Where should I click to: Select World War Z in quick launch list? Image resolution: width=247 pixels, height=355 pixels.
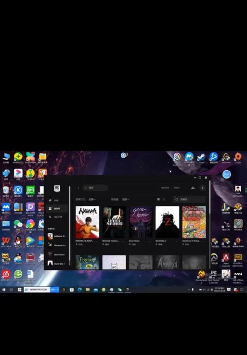[x=56, y=264]
